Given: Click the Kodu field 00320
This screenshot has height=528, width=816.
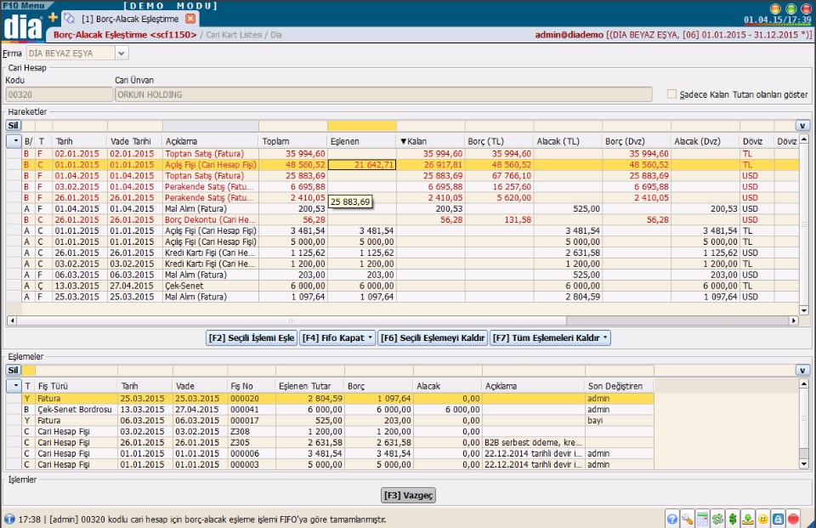Looking at the screenshot, I should [x=59, y=94].
